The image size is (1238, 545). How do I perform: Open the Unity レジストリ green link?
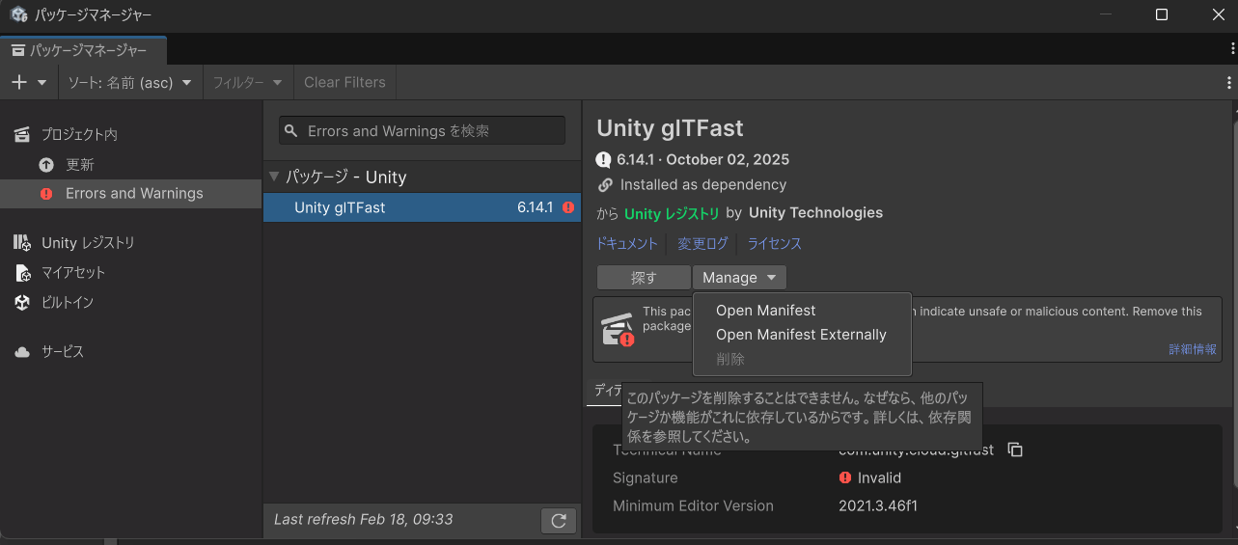click(672, 213)
